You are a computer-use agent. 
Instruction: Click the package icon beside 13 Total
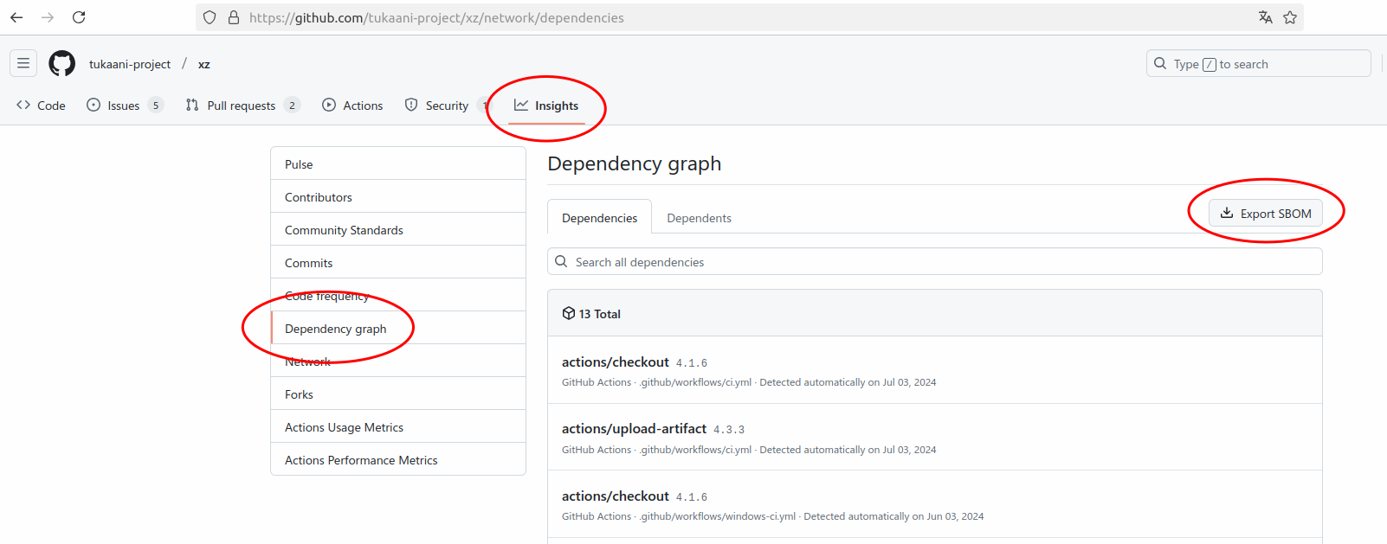[x=569, y=313]
